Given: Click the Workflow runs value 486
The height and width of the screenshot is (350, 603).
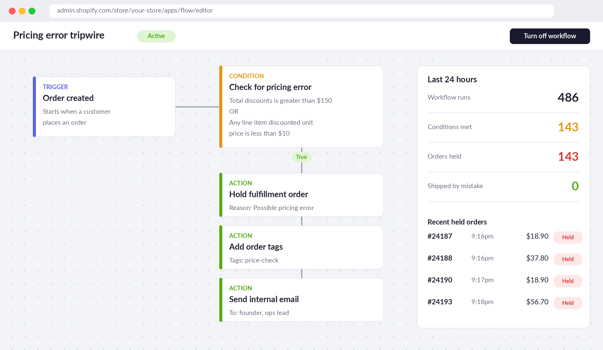Looking at the screenshot, I should (568, 98).
